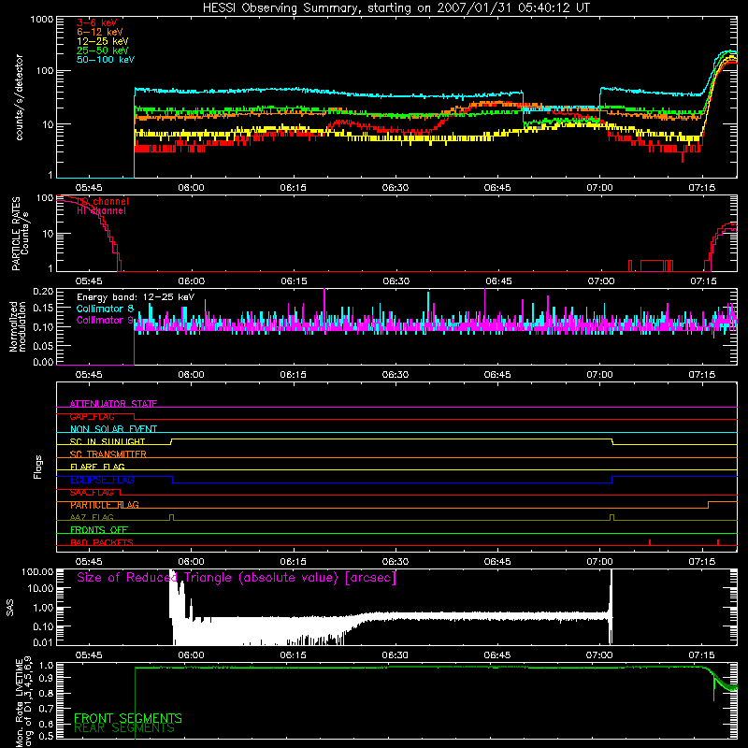748x748 pixels.
Task: Click the 06:15 time tick under SAS panel
Action: click(x=293, y=655)
